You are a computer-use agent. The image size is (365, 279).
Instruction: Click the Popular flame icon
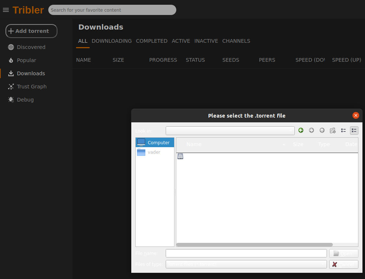pos(11,60)
